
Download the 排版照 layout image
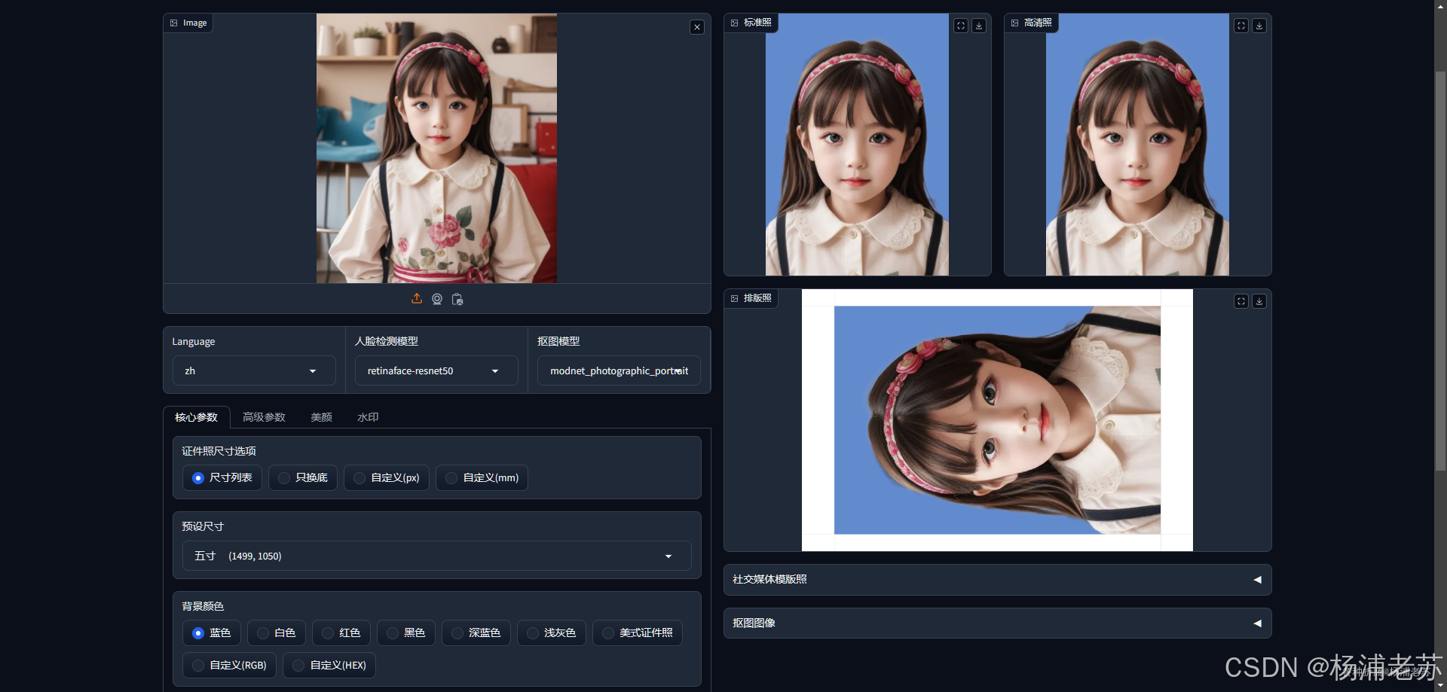click(1259, 301)
